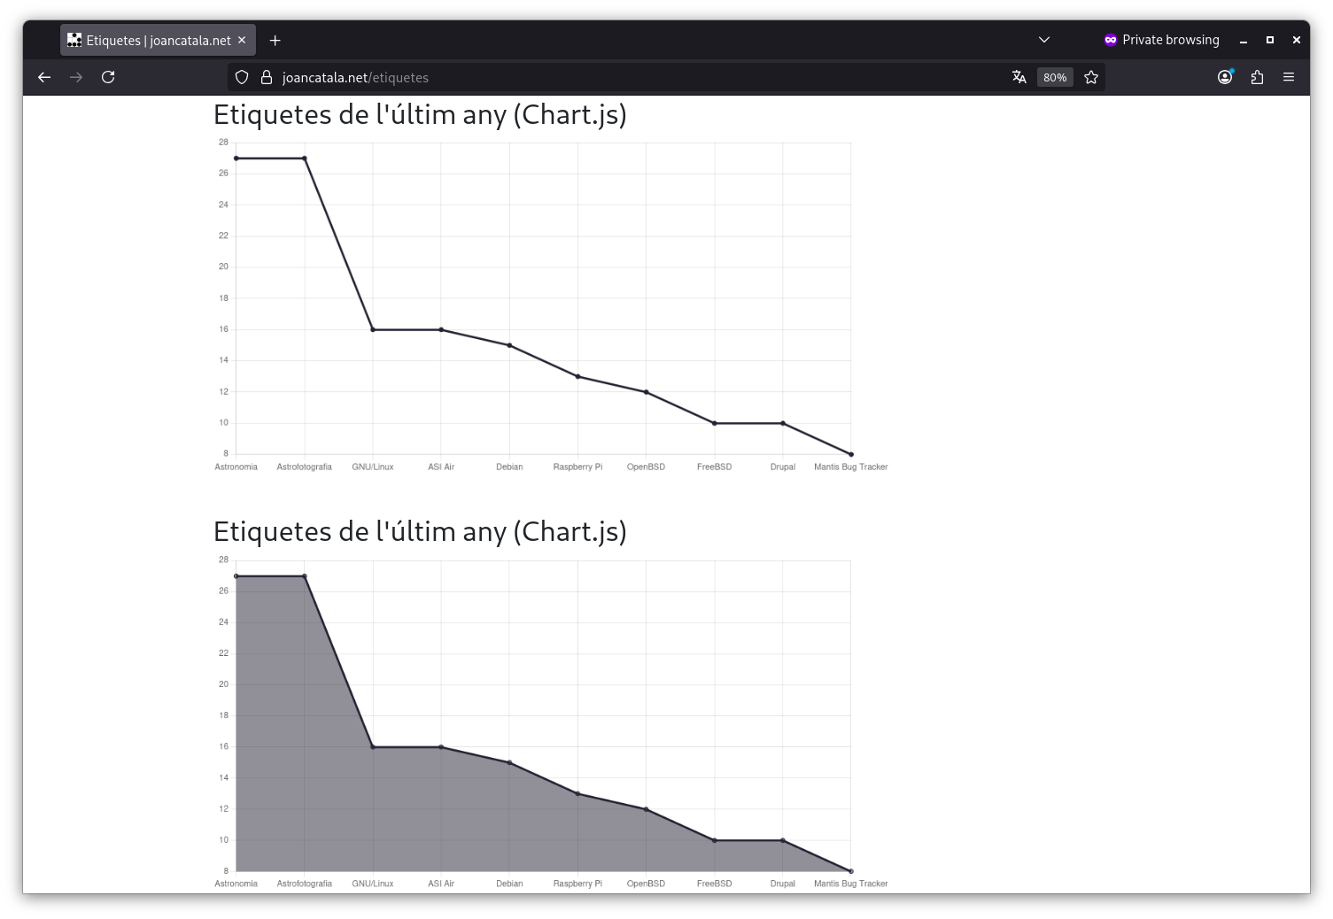This screenshot has height=919, width=1333.
Task: Click the browser back arrow button
Action: point(44,77)
